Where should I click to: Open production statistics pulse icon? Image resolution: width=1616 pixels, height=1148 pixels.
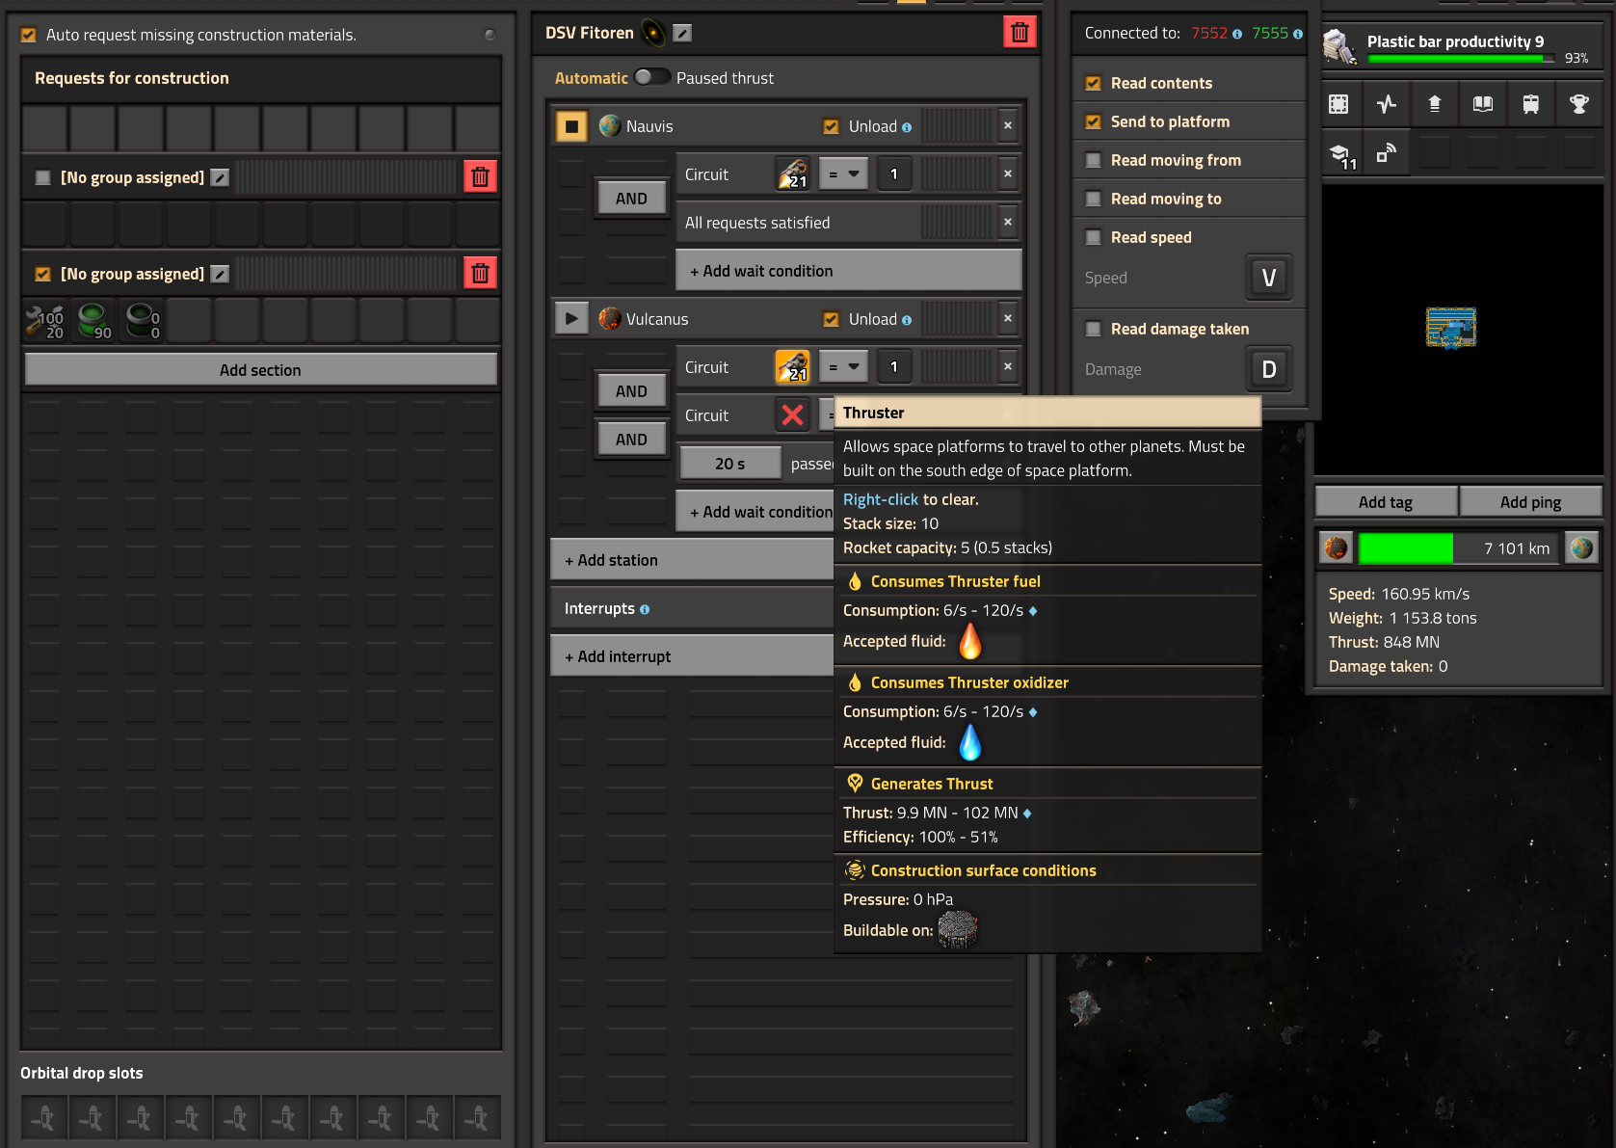tap(1387, 104)
